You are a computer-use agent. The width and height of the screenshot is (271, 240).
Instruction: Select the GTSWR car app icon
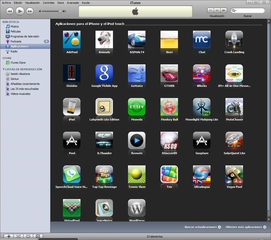click(169, 73)
